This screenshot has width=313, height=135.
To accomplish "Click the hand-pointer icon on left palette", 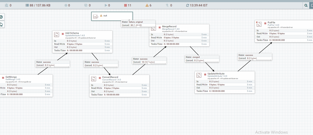I will pyautogui.click(x=2, y=24).
